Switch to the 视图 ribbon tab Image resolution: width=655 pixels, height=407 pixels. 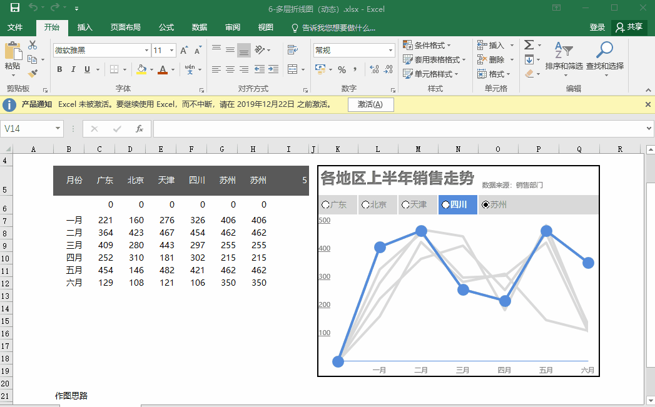265,28
